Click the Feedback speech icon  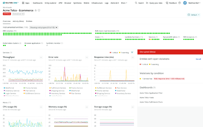pos(167,3)
